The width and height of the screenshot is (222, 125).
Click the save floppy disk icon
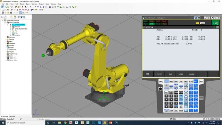coord(11,12)
